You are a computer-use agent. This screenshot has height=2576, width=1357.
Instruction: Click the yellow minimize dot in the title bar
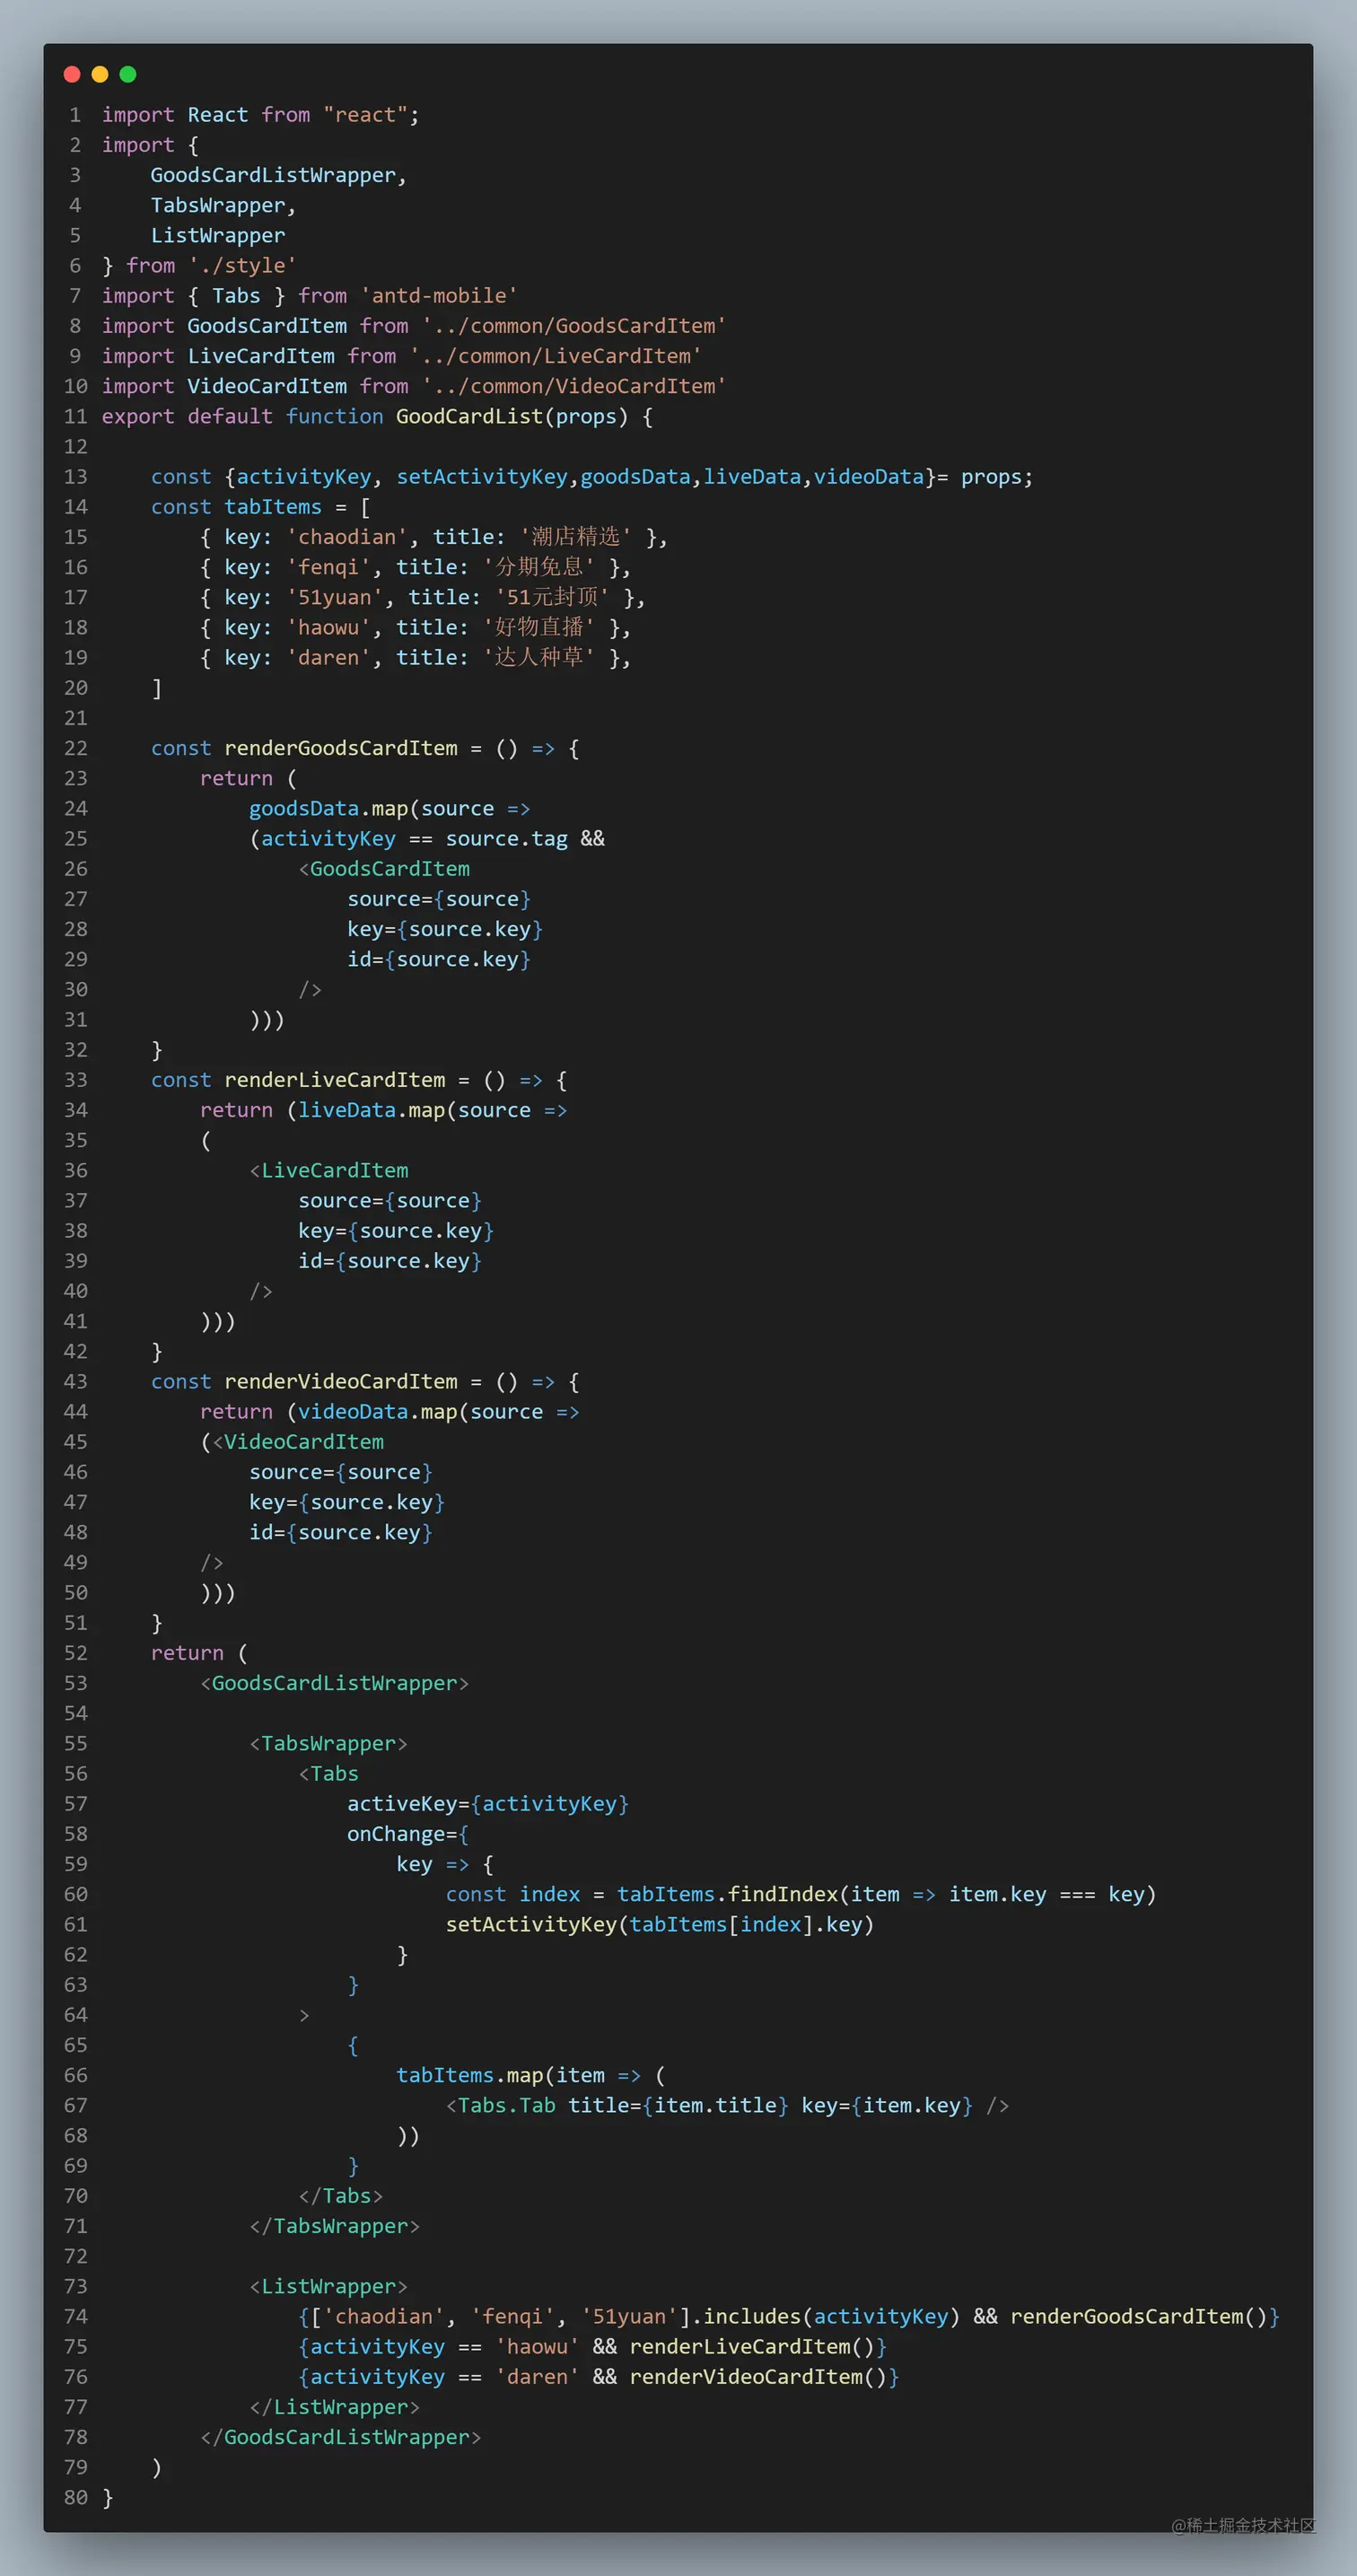(100, 74)
